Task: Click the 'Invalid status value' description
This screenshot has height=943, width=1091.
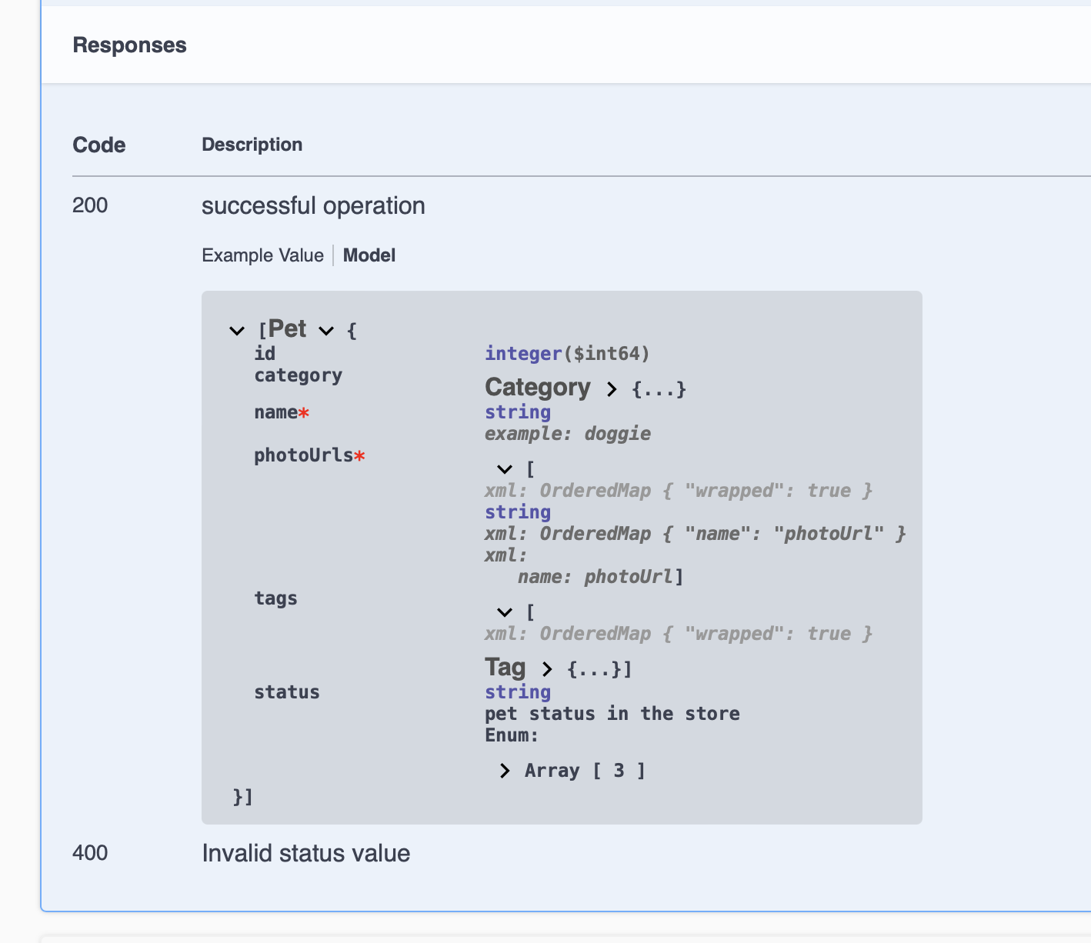Action: [305, 854]
